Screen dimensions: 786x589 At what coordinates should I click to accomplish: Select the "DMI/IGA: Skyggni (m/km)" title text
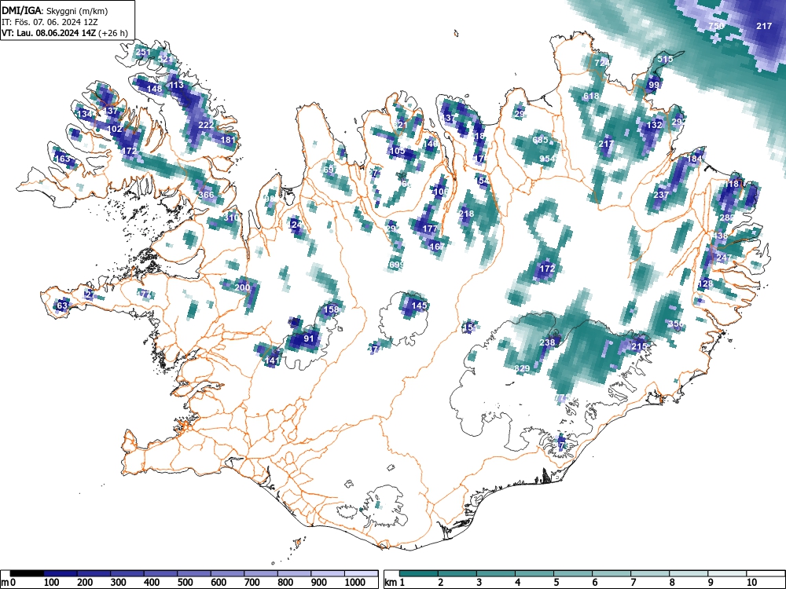tap(55, 10)
